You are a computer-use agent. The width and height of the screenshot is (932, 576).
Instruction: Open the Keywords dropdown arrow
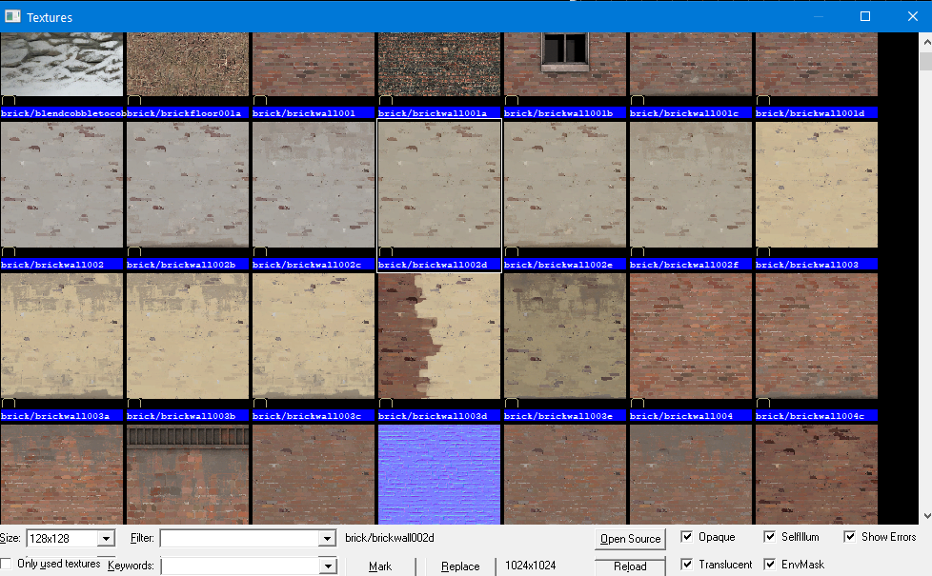click(x=328, y=566)
